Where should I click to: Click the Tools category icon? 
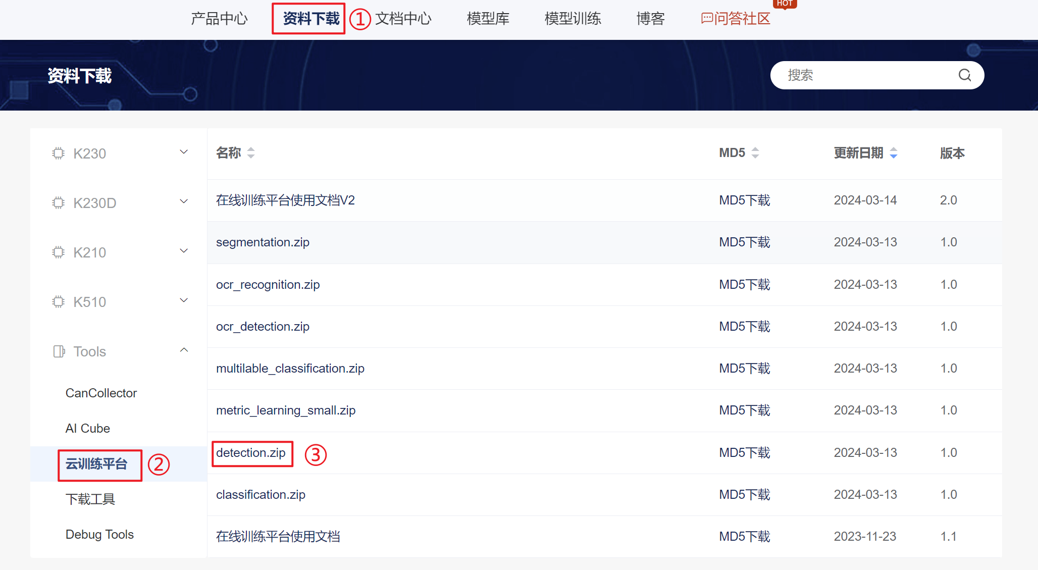pos(59,351)
